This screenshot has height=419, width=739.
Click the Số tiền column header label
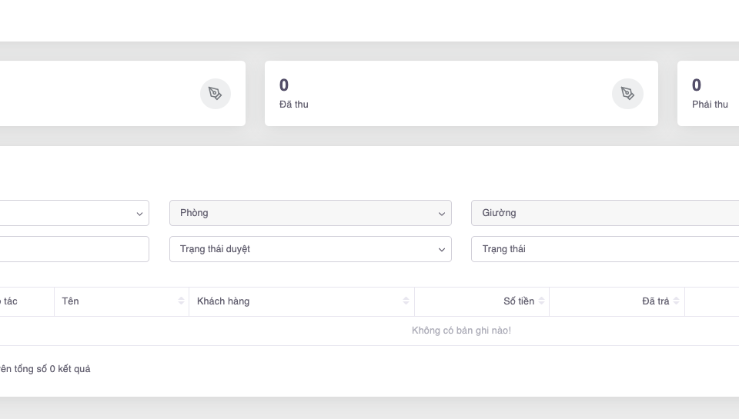tap(518, 301)
